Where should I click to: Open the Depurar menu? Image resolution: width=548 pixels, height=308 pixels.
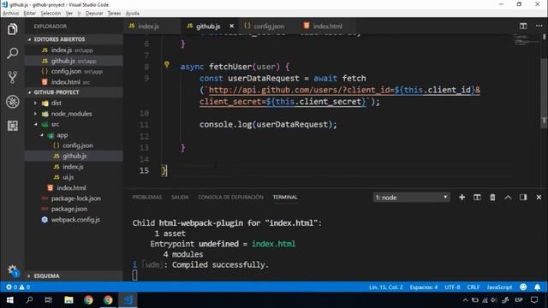[94, 14]
